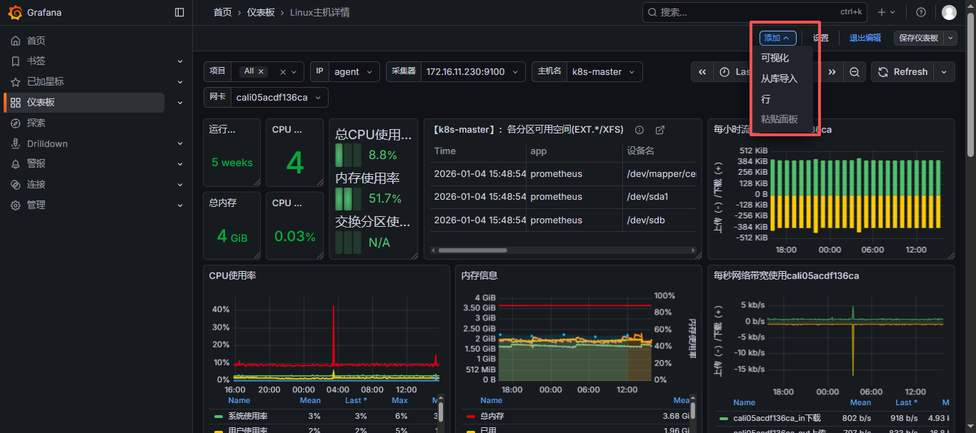Collapse the sidebar with dock icon
The width and height of the screenshot is (976, 433).
(179, 12)
